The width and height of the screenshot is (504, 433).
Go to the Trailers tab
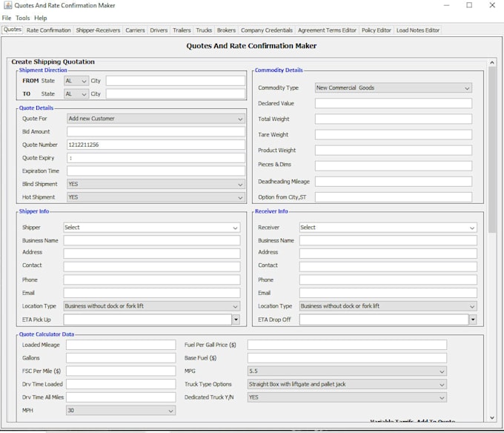coord(182,30)
